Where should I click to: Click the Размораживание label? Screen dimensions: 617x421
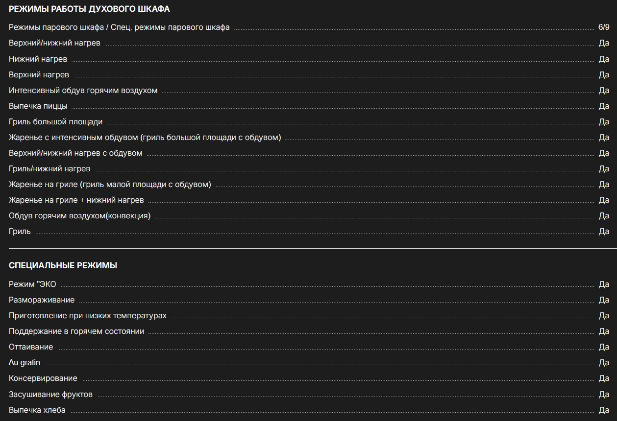point(42,300)
